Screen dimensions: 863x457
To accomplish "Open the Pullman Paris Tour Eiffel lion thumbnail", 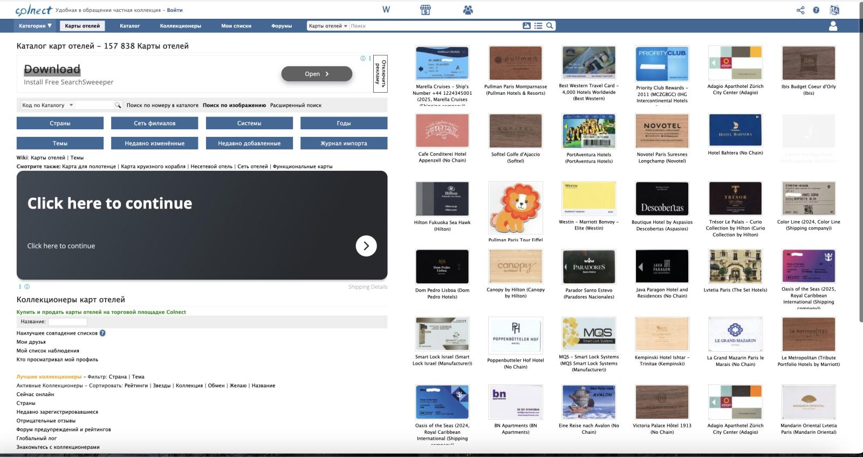I will tap(515, 207).
